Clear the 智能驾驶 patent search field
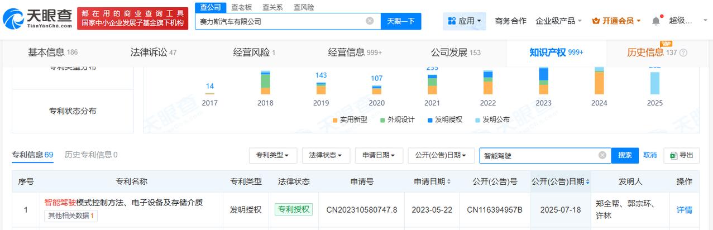The width and height of the screenshot is (713, 230). click(602, 155)
